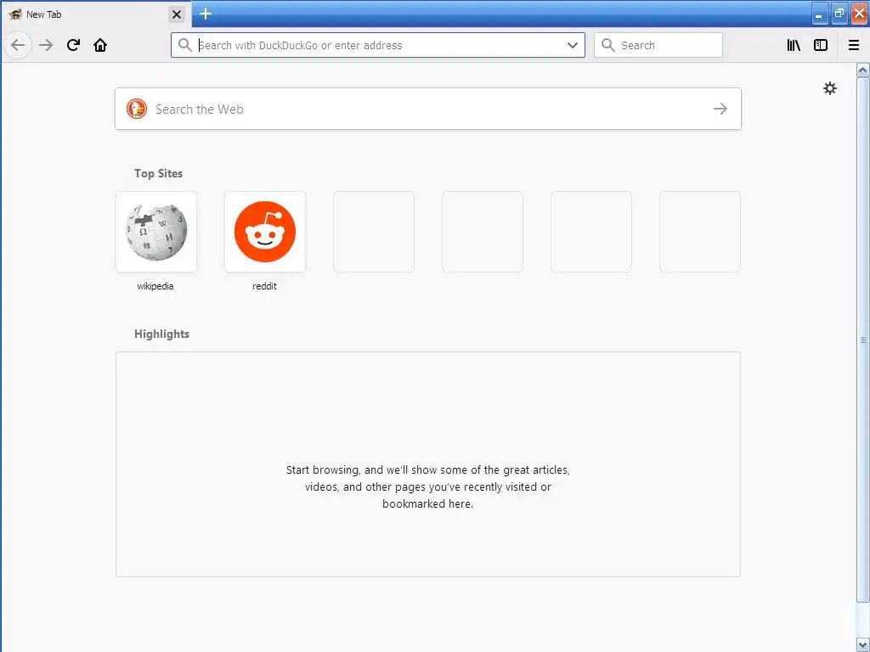Click the empty third top site tile
870x652 pixels.
374,232
